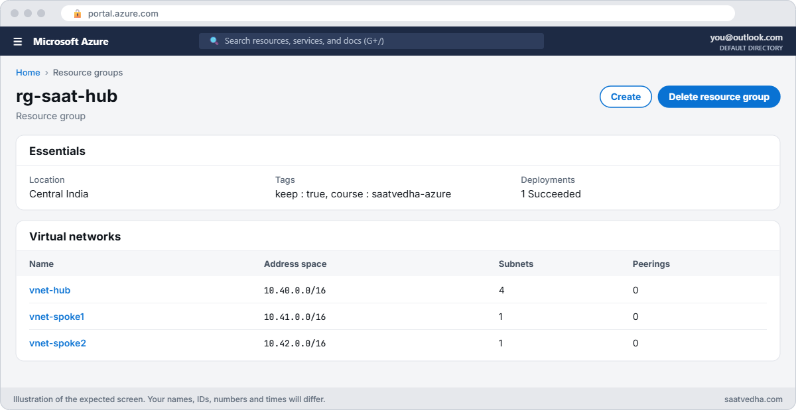796x410 pixels.
Task: Click the Name column header
Action: [x=41, y=264]
